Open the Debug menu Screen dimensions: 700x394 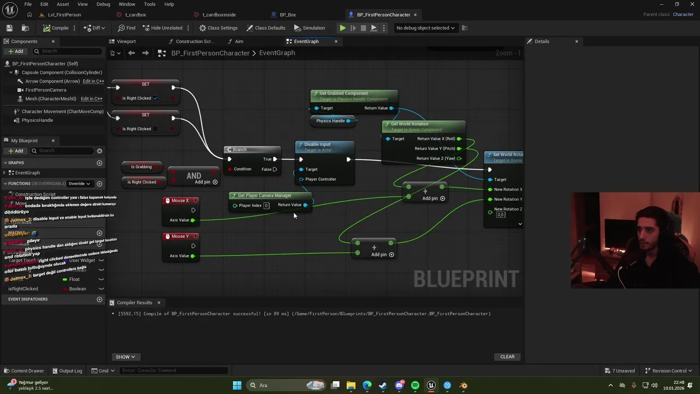(x=103, y=4)
